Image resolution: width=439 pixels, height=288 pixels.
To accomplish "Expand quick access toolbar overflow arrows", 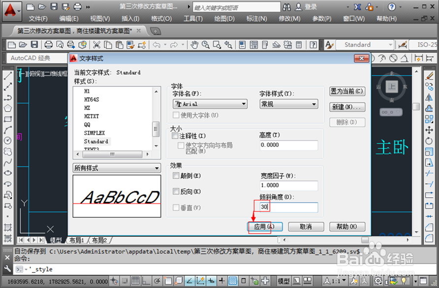I will 88,7.
